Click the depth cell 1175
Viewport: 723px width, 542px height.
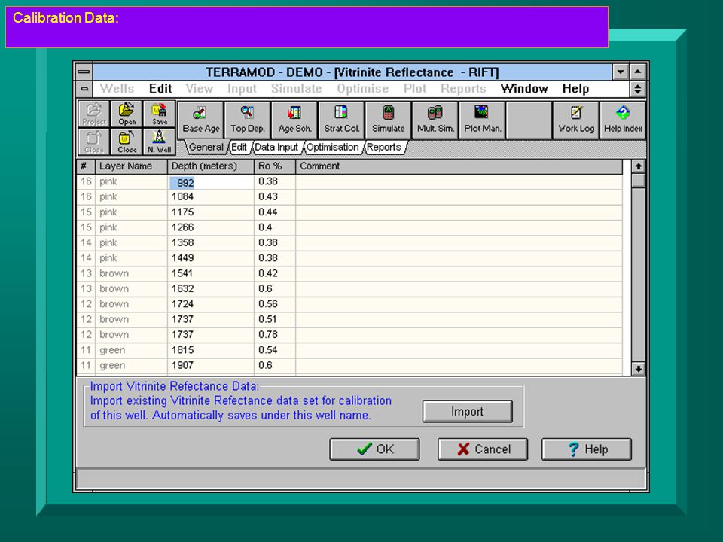[211, 212]
